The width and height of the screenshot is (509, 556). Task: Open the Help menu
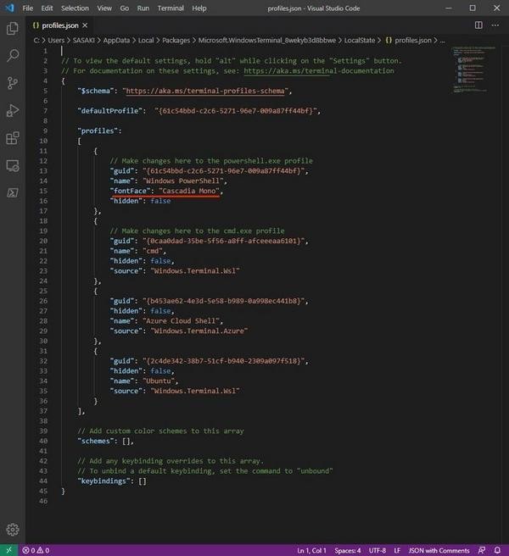pyautogui.click(x=199, y=8)
